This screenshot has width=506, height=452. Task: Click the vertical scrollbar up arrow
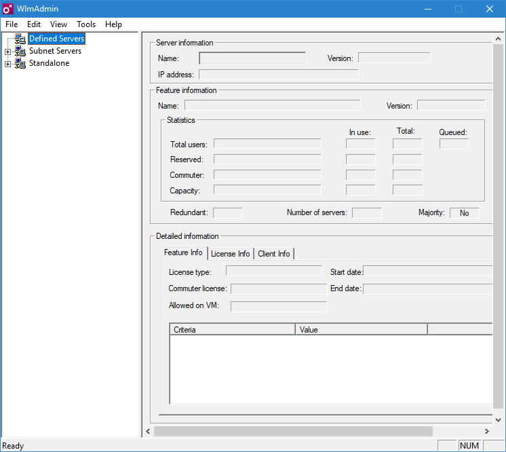pos(500,38)
